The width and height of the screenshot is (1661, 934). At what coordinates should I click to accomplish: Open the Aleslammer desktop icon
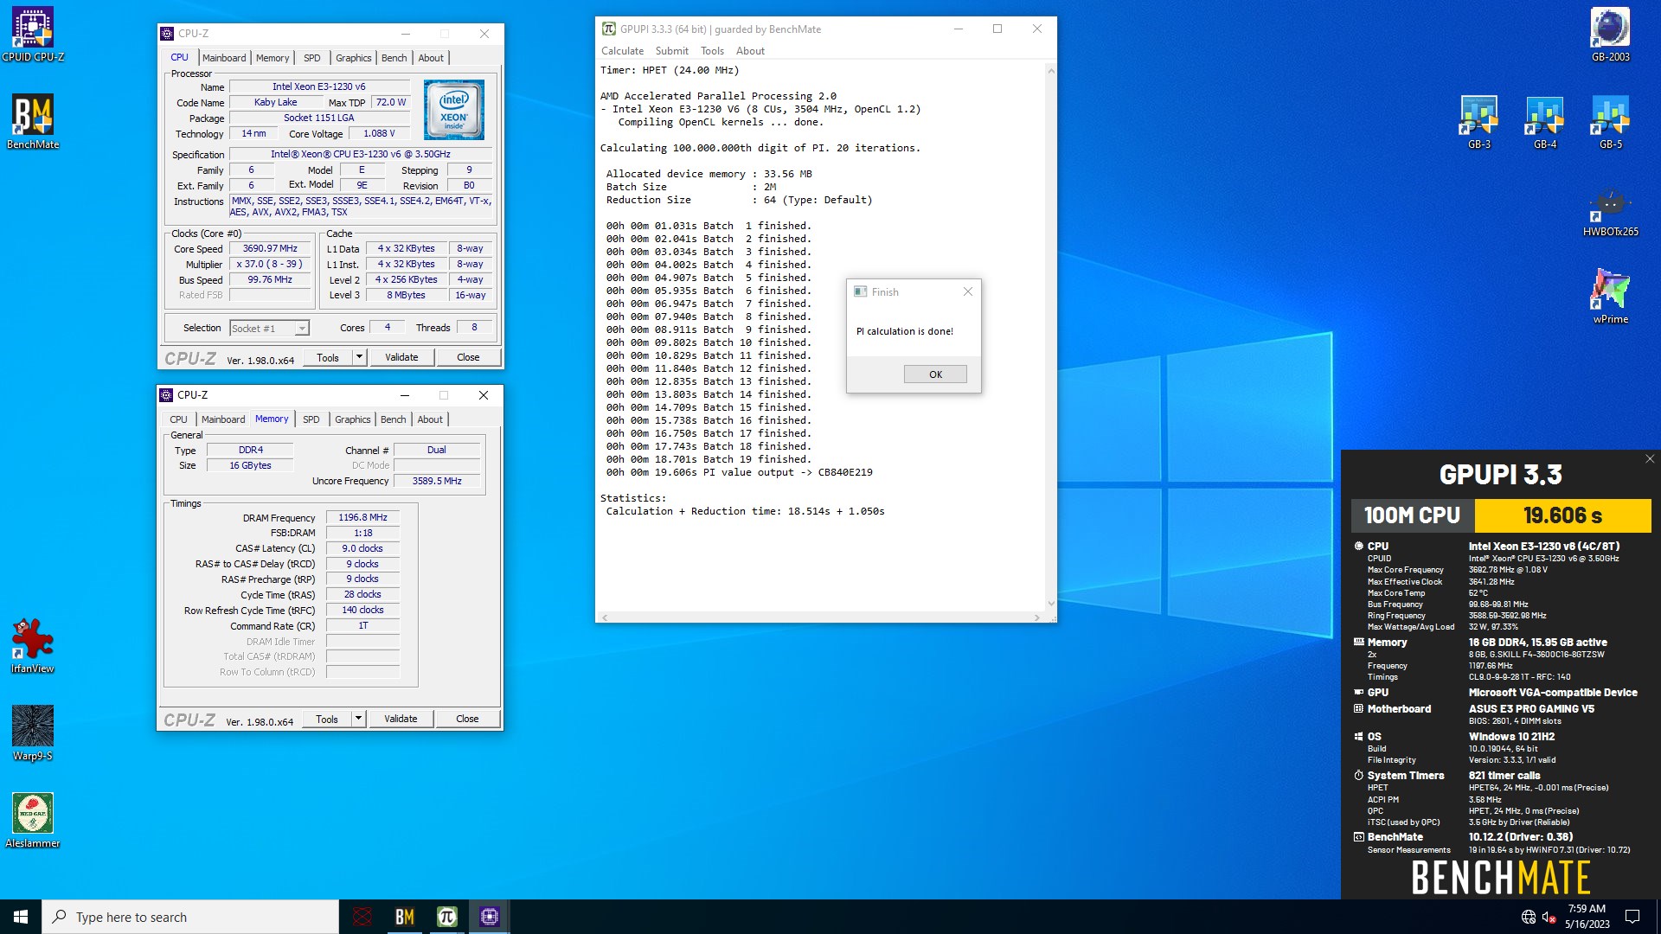coord(33,820)
